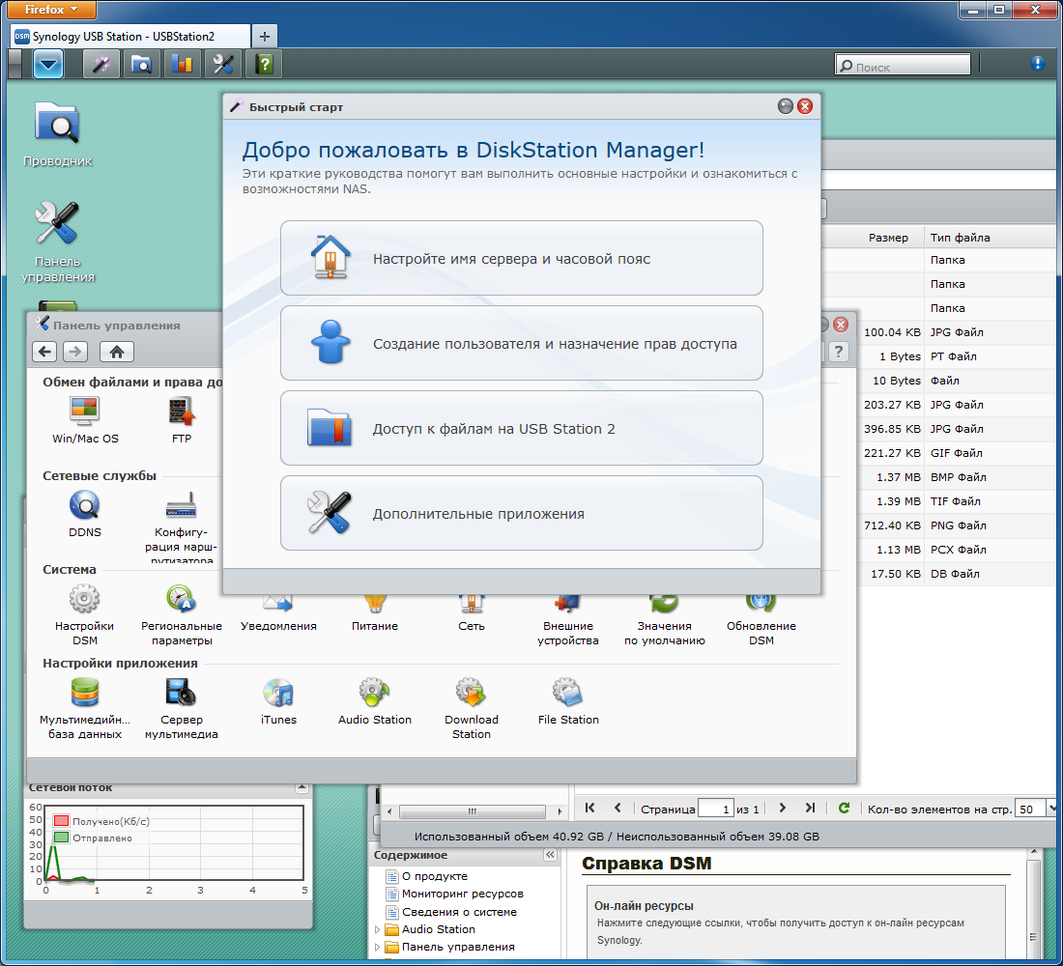This screenshot has width=1063, height=966.
Task: Open the DSM main menu dropdown button
Action: click(48, 65)
